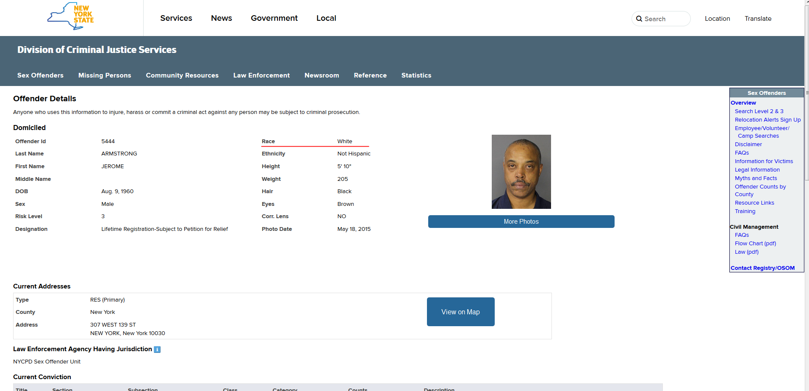This screenshot has height=391, width=809.
Task: Open the Services menu
Action: click(176, 18)
